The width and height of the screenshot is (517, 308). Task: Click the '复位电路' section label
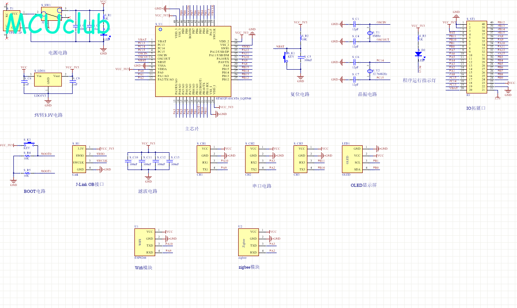click(x=300, y=94)
